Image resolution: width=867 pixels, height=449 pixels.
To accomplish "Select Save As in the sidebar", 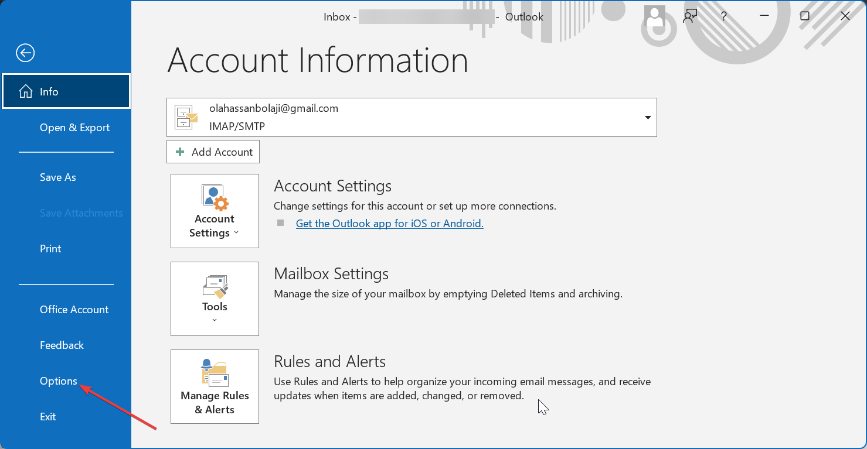I will [58, 177].
